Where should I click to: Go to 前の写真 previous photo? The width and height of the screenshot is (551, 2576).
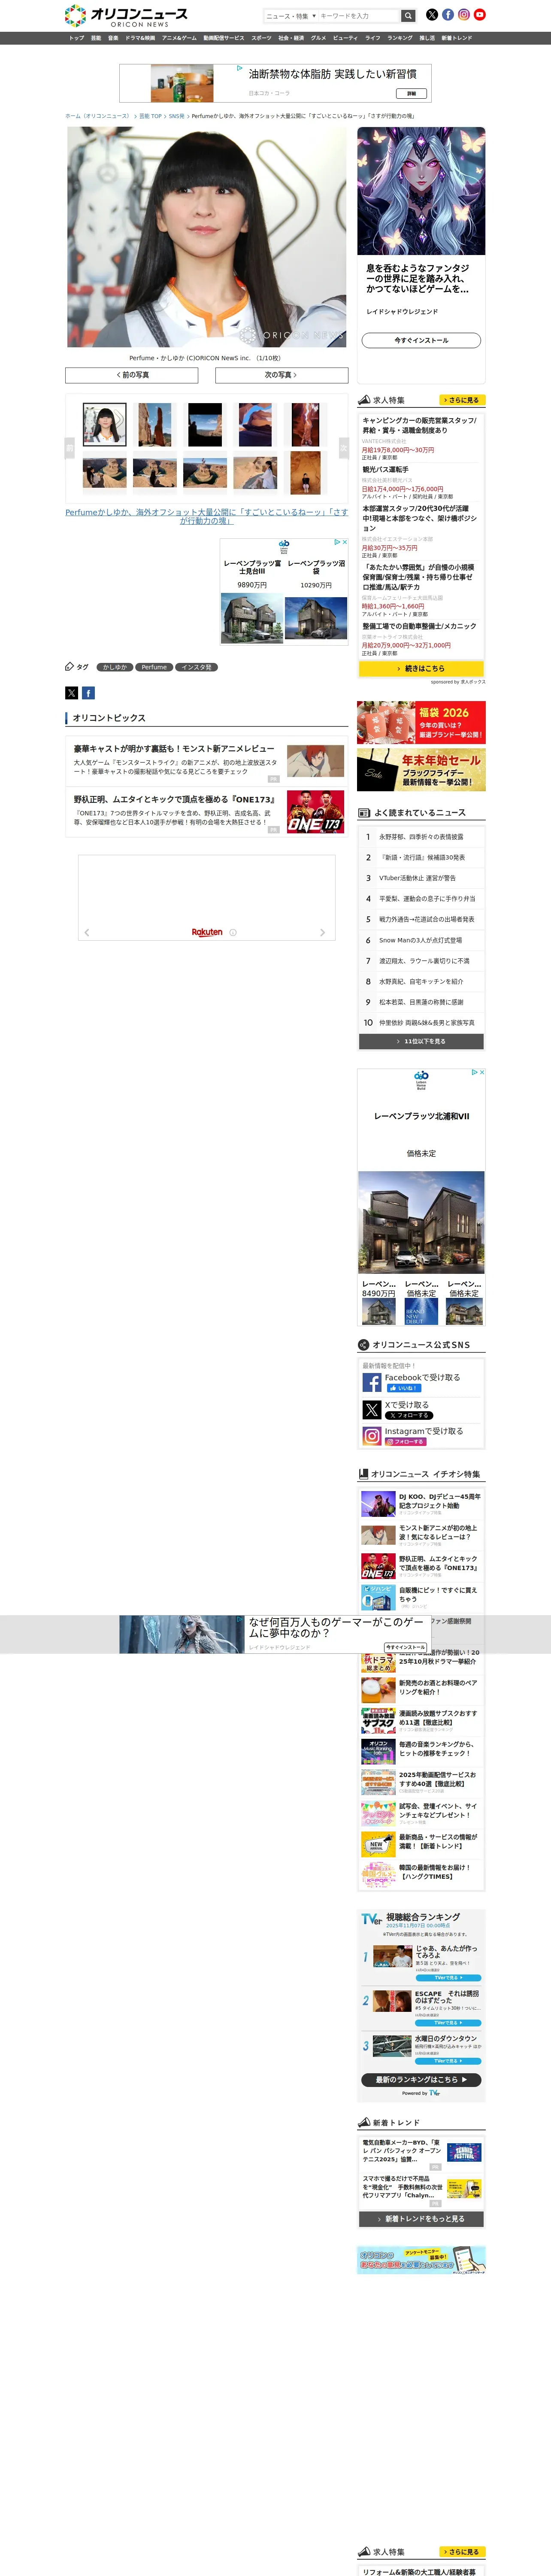click(x=132, y=375)
